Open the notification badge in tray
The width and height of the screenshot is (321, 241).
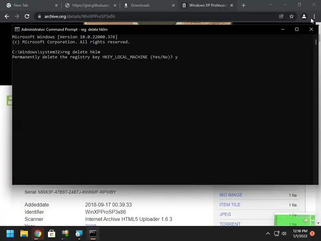point(312,233)
